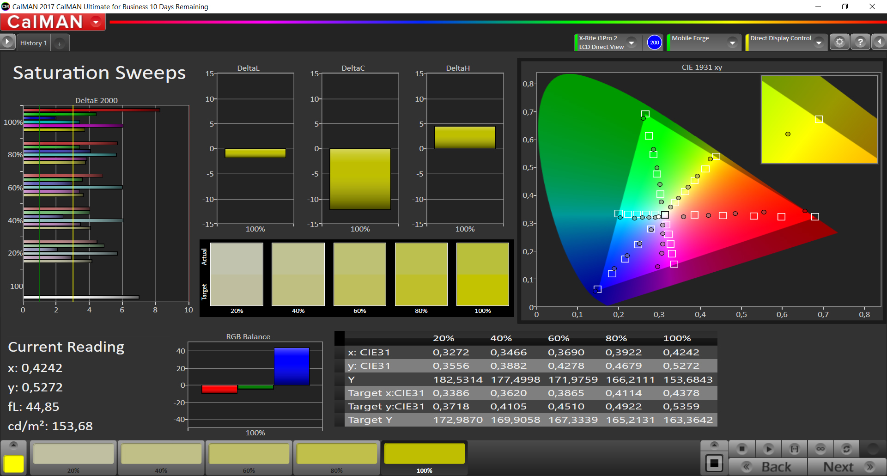Advance to next step with Next
This screenshot has height=476, width=887.
847,467
